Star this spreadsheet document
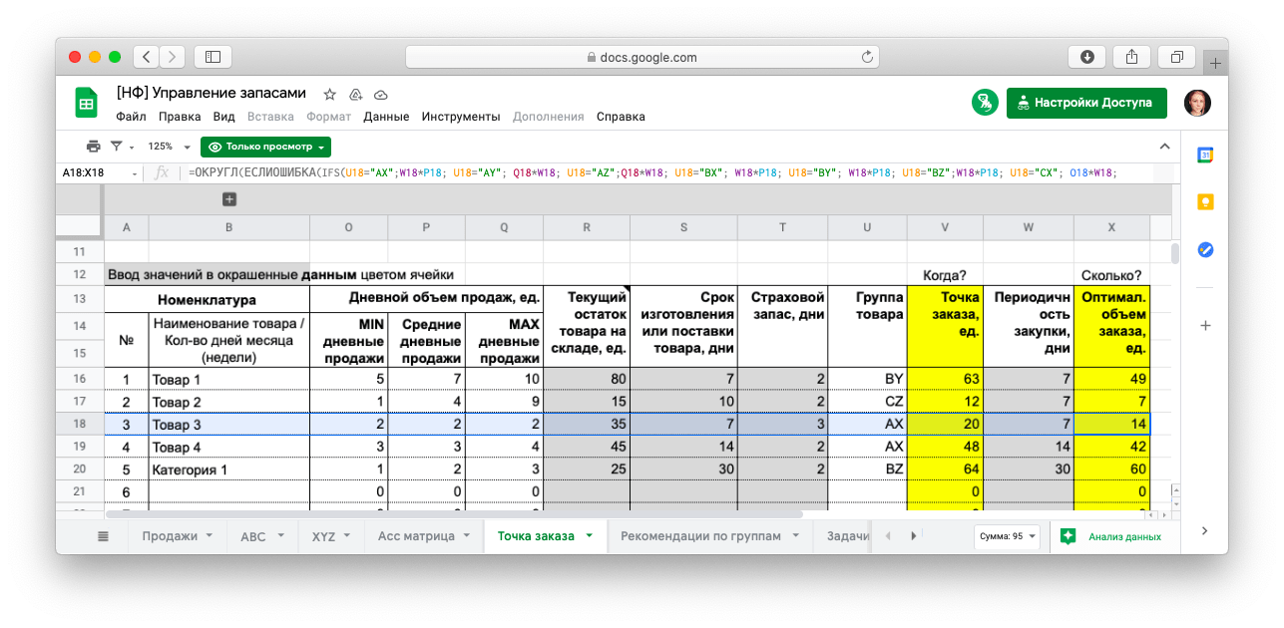The height and width of the screenshot is (628, 1284). tap(329, 94)
